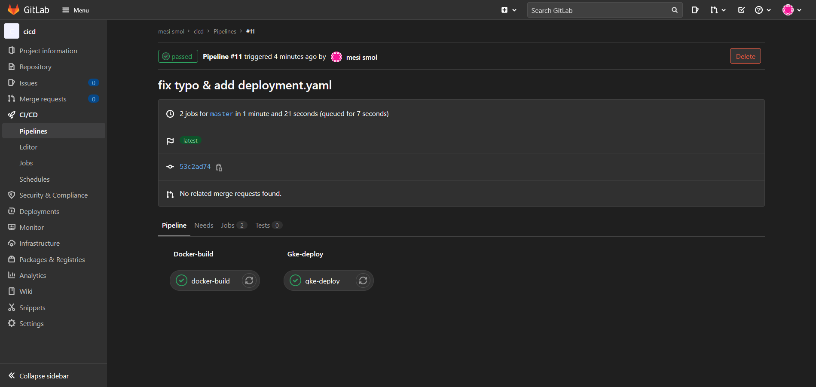This screenshot has width=816, height=387.
Task: Switch to the Jobs tab
Action: coord(234,225)
